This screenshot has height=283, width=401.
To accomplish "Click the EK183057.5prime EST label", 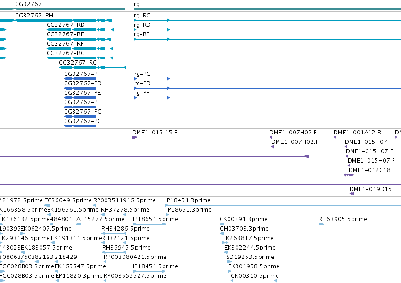I will click(x=46, y=248).
